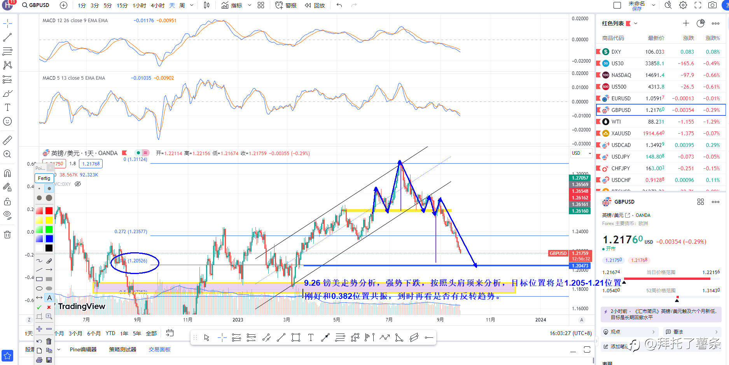729x365 pixels.
Task: Open the USD currency dropdown on price axis
Action: [x=581, y=153]
